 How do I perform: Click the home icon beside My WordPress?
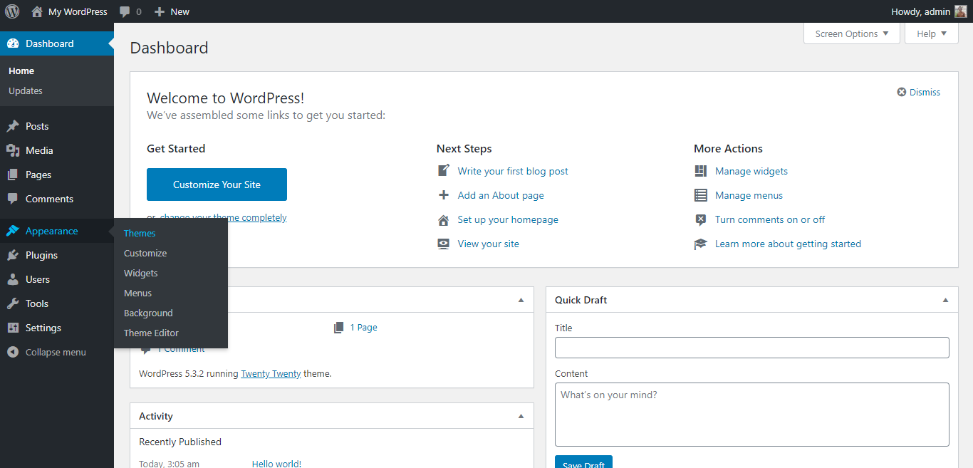pyautogui.click(x=37, y=11)
